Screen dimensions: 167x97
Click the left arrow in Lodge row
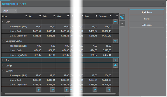(116, 66)
